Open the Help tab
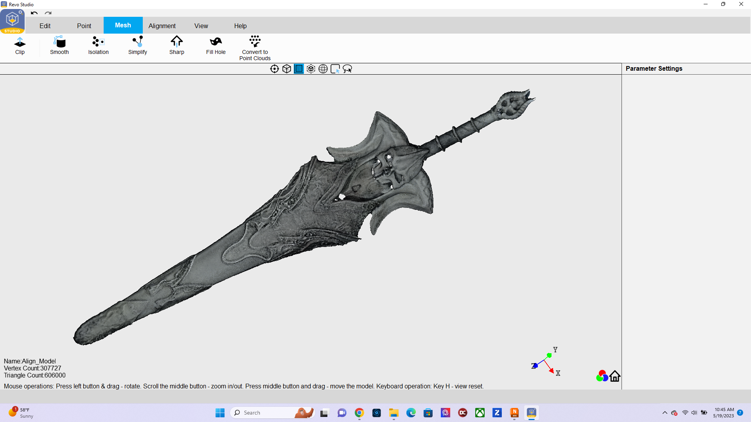This screenshot has width=751, height=422. coord(241,26)
